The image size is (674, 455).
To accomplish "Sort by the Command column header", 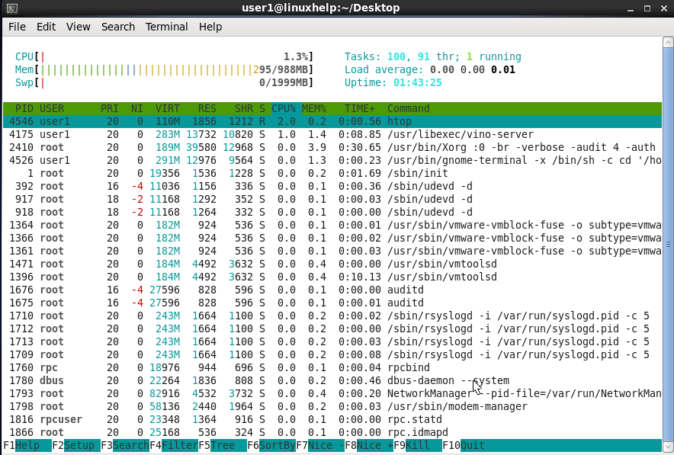I will [x=409, y=108].
